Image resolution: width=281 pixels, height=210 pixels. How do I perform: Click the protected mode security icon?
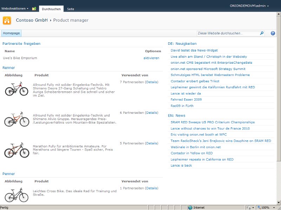coord(249,207)
